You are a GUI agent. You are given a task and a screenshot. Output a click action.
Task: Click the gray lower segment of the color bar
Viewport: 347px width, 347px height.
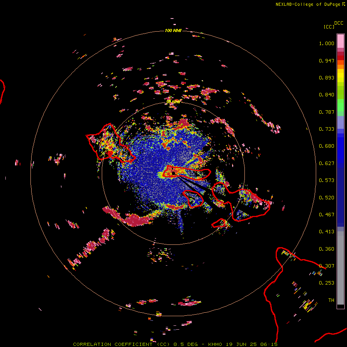[340, 268]
